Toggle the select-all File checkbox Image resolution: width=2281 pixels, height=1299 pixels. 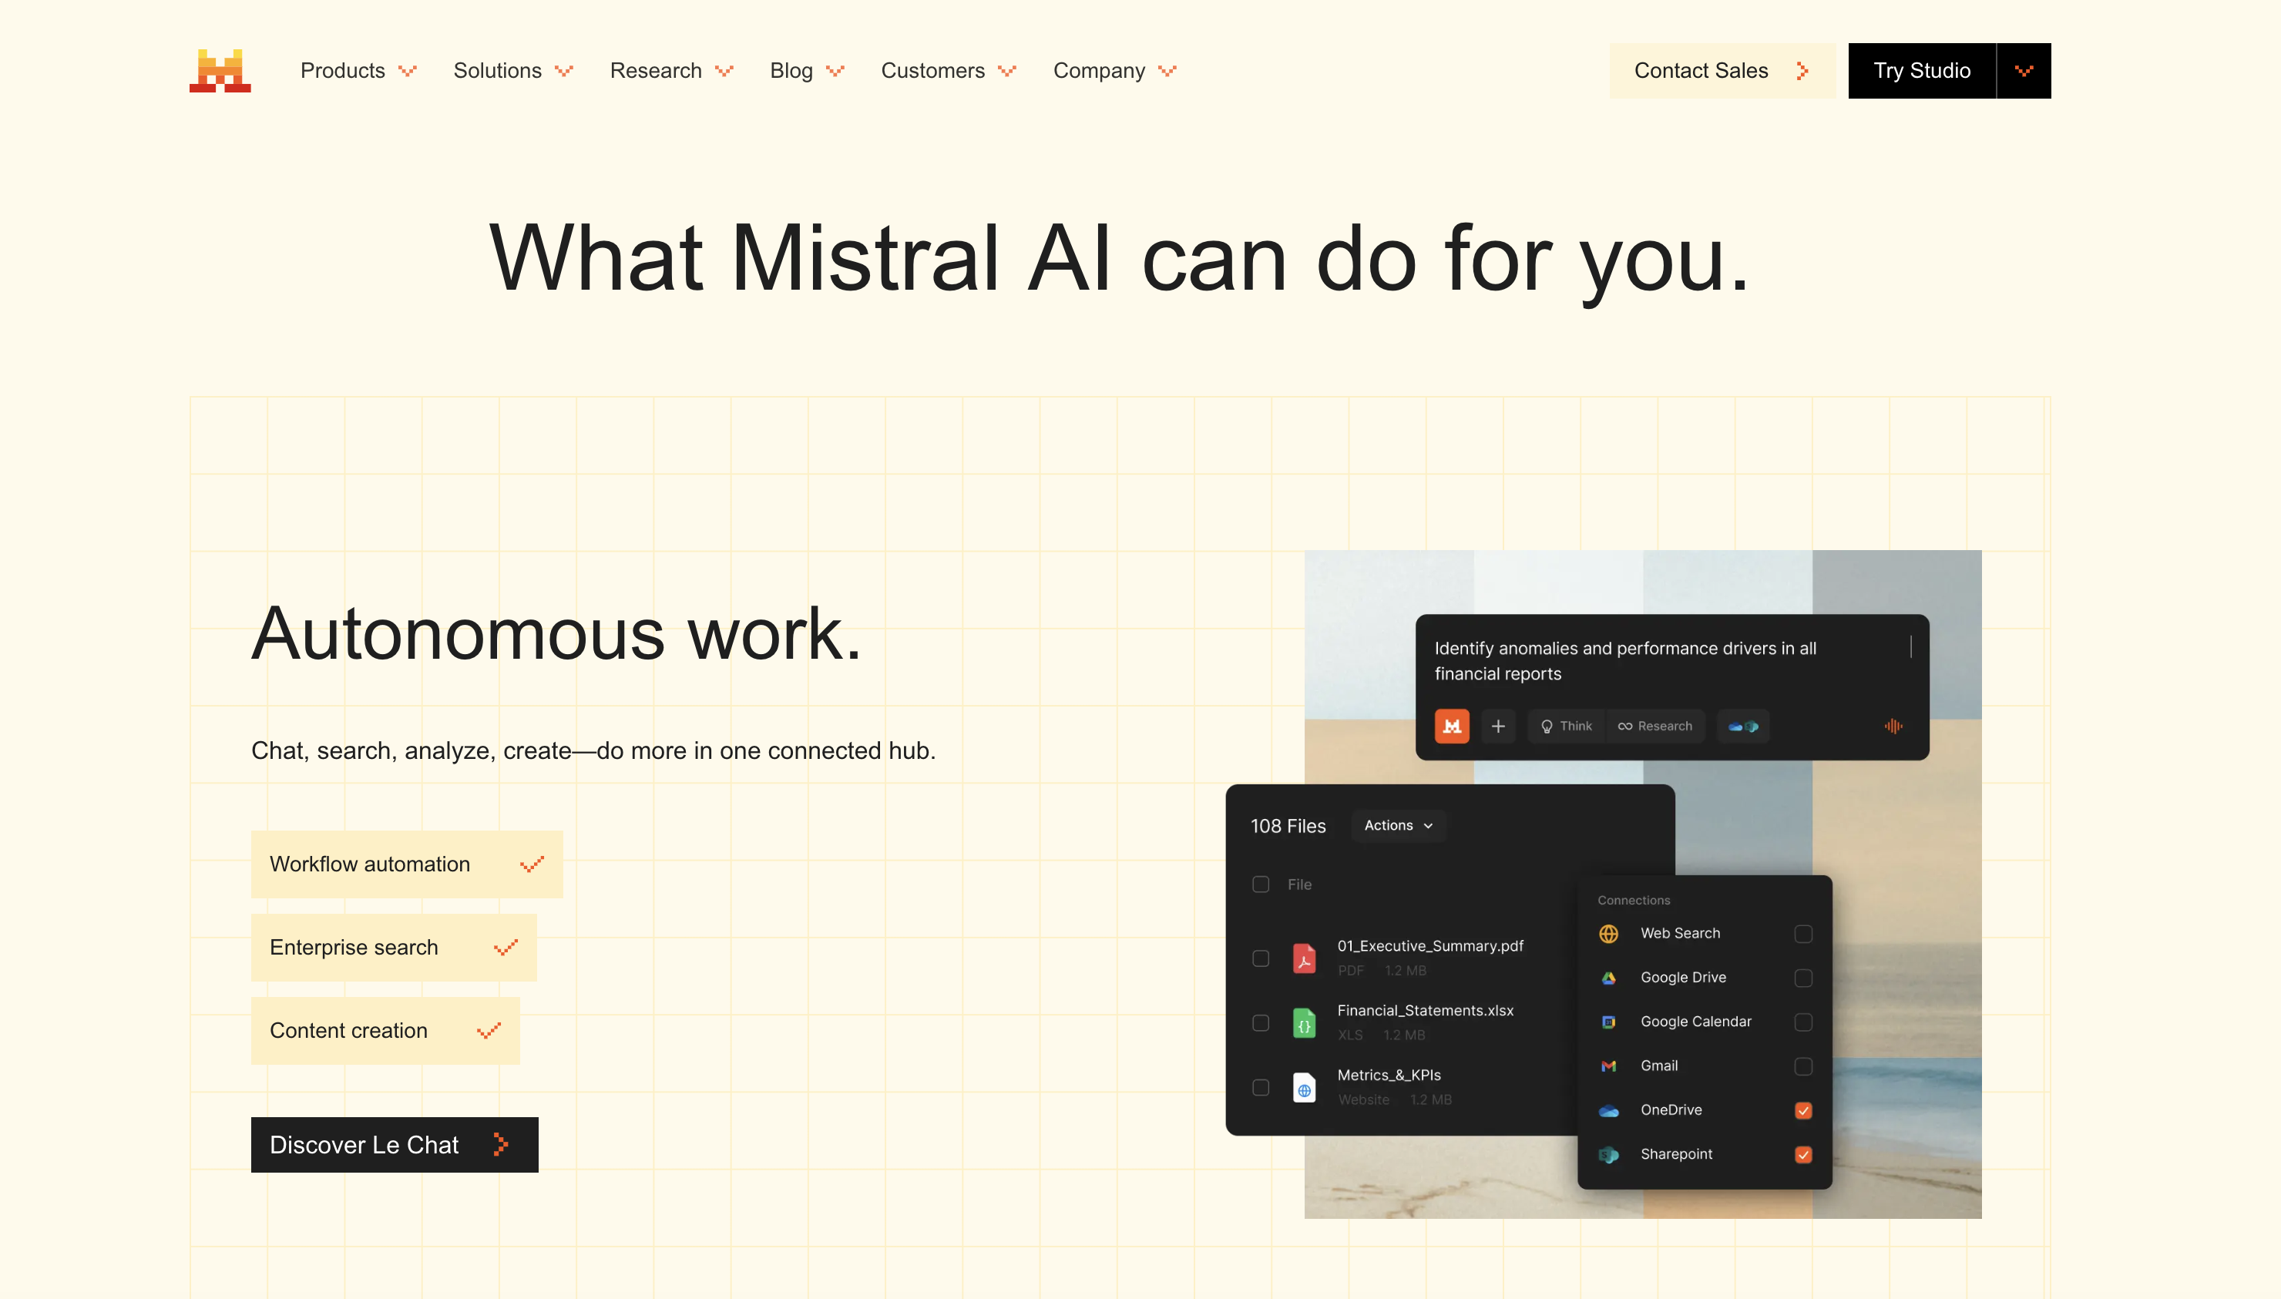[1260, 883]
